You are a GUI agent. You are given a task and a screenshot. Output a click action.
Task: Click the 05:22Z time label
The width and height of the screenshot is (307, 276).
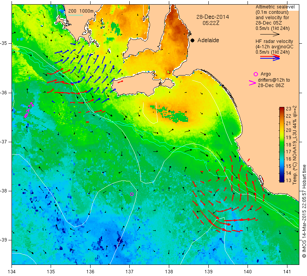click(211, 23)
